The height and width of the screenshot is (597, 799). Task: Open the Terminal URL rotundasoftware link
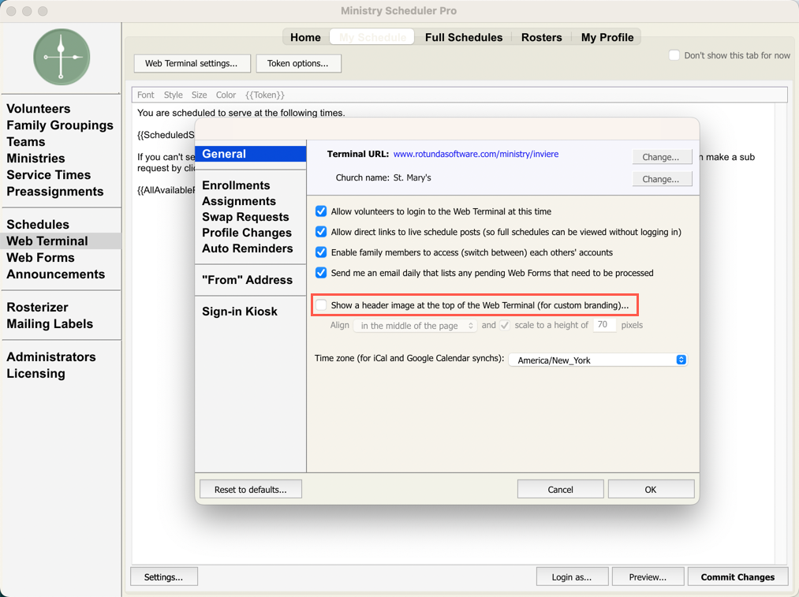[x=476, y=154]
